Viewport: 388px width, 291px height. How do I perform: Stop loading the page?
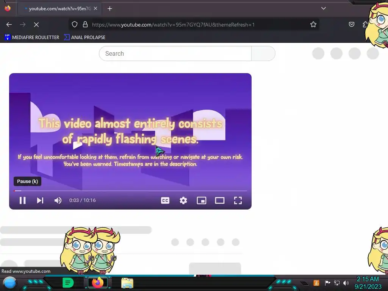(36, 25)
